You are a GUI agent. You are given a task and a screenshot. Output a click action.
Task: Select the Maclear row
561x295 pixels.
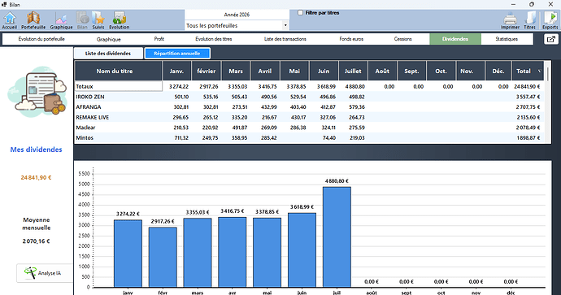(310, 128)
